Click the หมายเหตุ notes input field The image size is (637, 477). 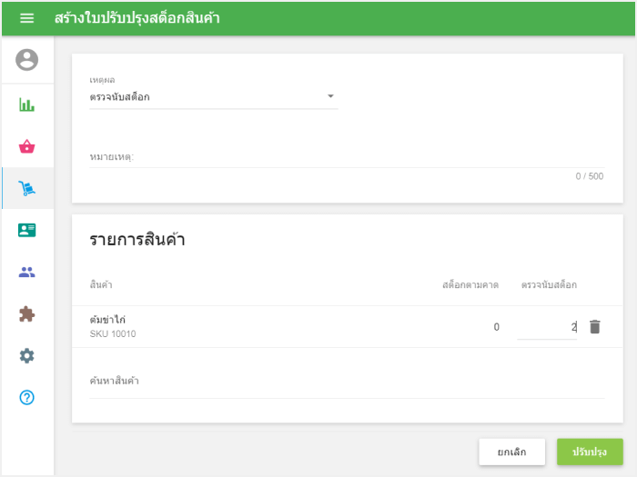click(x=348, y=157)
